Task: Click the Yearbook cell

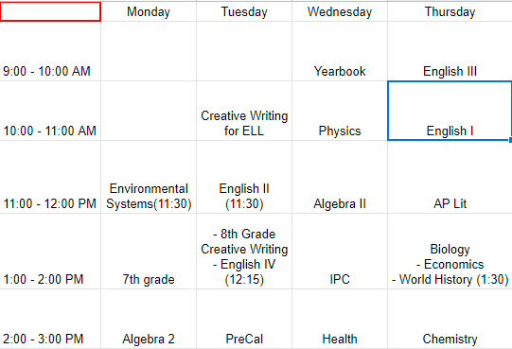Action: 340,51
